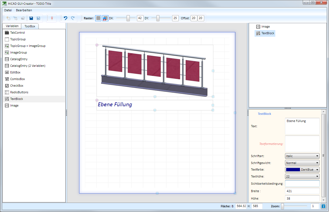Pick the ComboBox element in ToolBox
This screenshot has width=329, height=212.
tap(17, 79)
